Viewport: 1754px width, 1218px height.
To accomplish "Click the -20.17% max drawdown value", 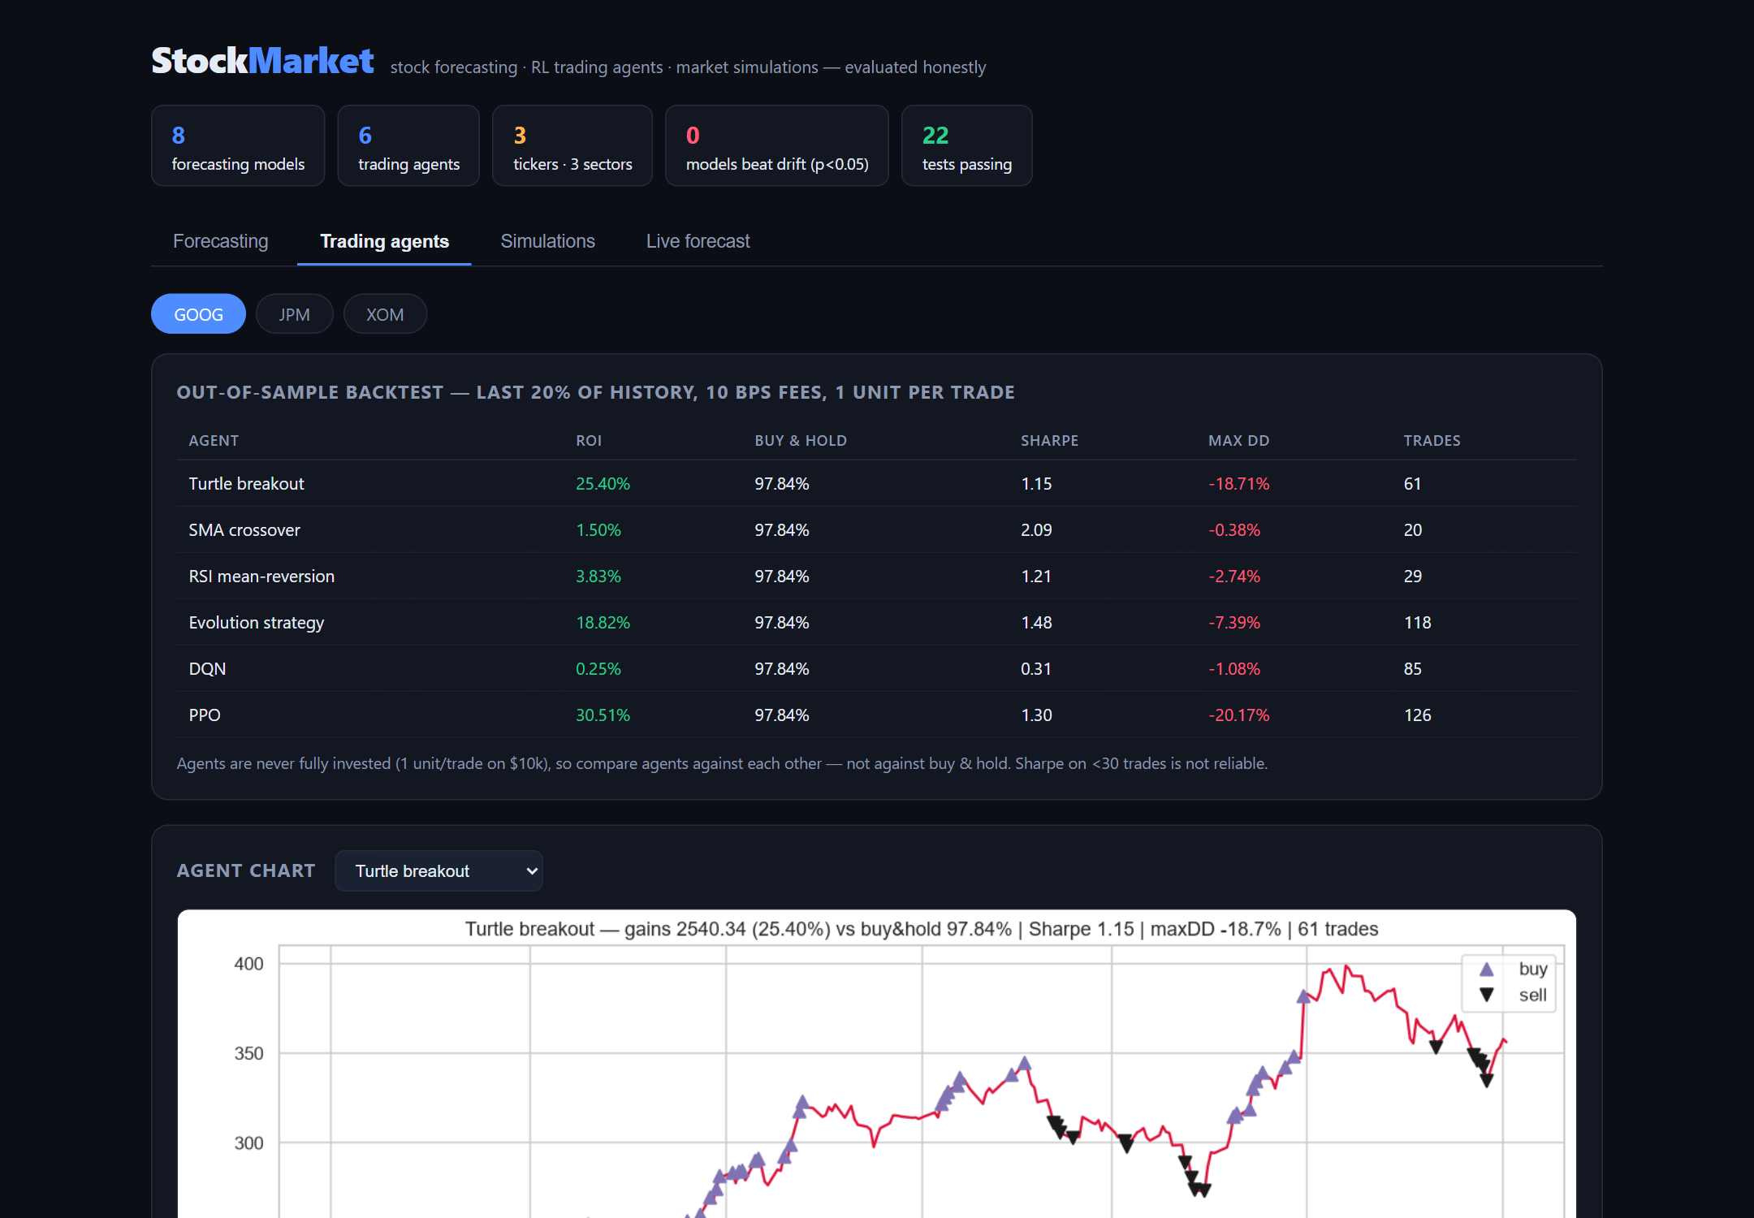I will click(x=1238, y=715).
